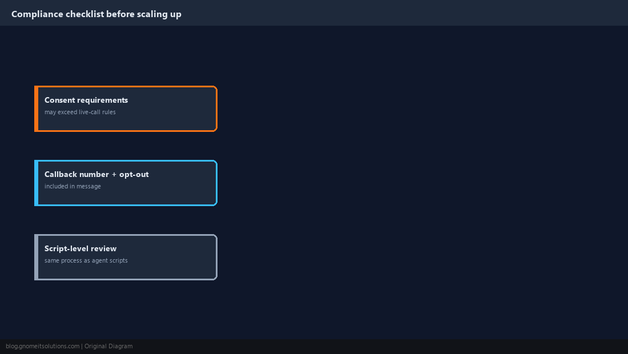Click the orange accent bar on Consent card
628x354 pixels.
point(36,108)
